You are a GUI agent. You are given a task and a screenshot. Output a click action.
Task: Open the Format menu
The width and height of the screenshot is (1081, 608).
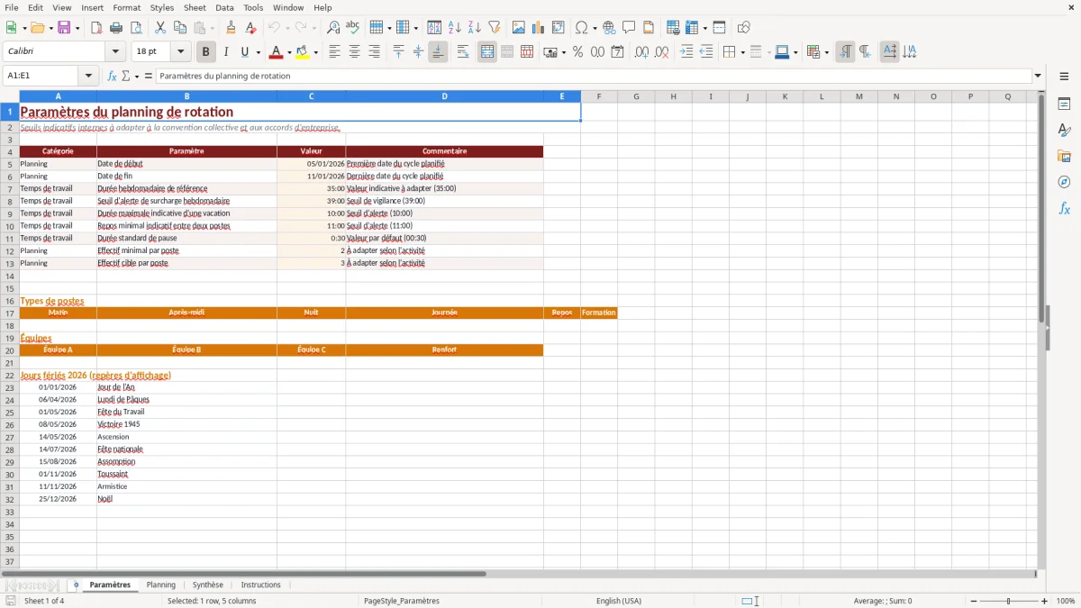(x=126, y=7)
